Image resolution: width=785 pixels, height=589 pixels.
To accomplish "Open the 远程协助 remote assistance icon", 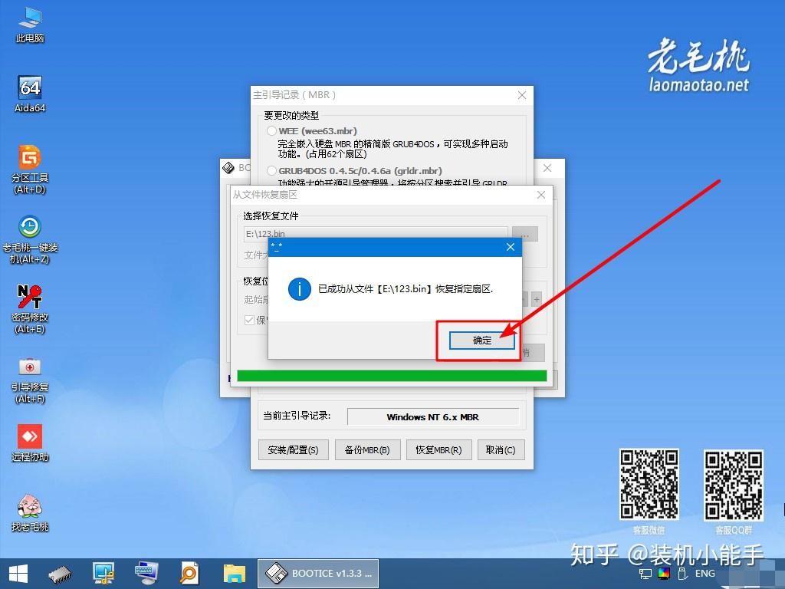I will pyautogui.click(x=30, y=443).
